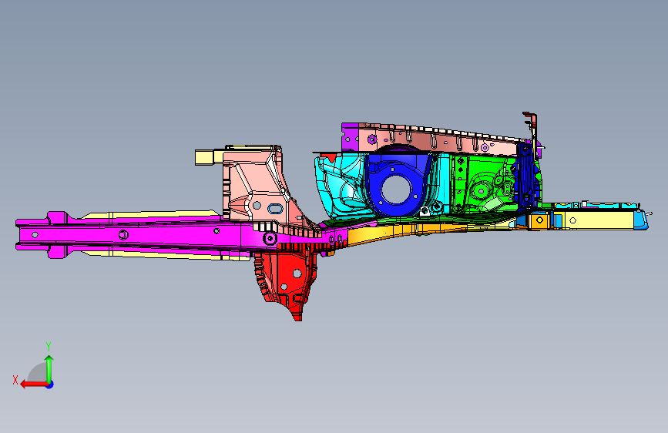This screenshot has width=668, height=433.
Task: Select the pale yellow box section at right end
Action: pos(599,220)
